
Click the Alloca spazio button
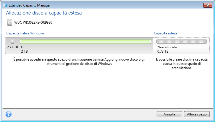(x=197, y=114)
